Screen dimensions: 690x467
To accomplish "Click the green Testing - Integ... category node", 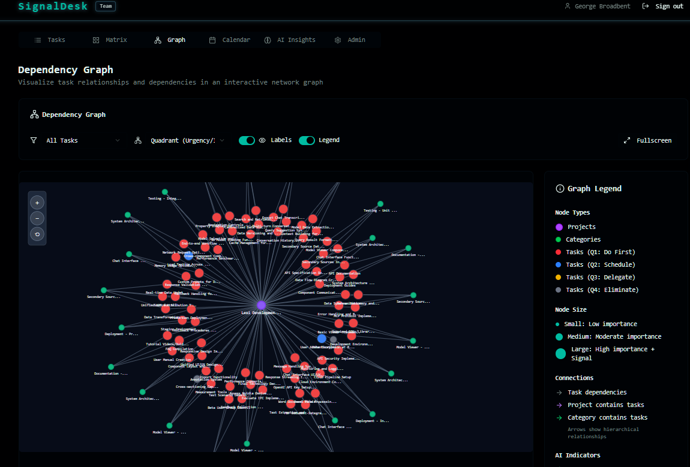I will click(165, 192).
